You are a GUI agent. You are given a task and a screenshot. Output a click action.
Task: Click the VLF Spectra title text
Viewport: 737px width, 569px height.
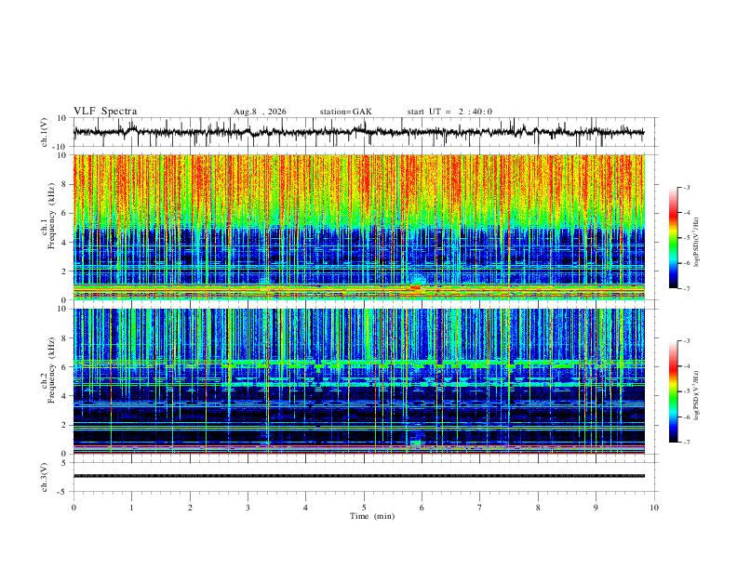[105, 112]
